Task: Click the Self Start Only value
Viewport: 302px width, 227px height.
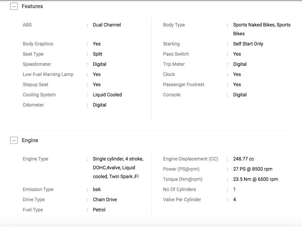Action: click(x=248, y=44)
